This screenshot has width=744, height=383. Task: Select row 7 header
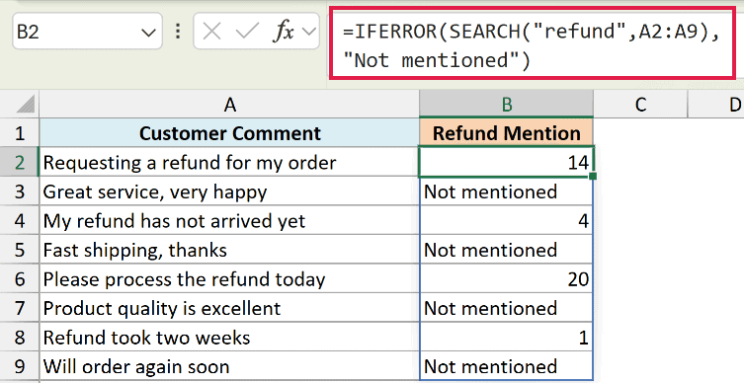(x=20, y=308)
